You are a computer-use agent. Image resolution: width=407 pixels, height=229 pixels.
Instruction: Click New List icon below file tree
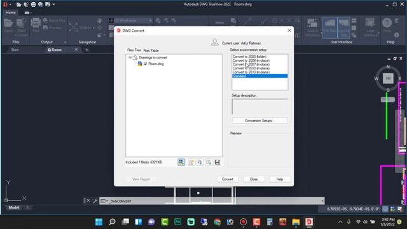pos(191,162)
